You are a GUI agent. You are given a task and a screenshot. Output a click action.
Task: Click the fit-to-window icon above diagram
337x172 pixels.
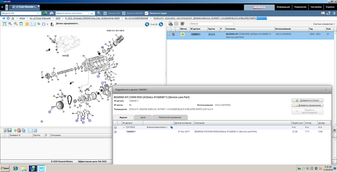click(x=4, y=24)
